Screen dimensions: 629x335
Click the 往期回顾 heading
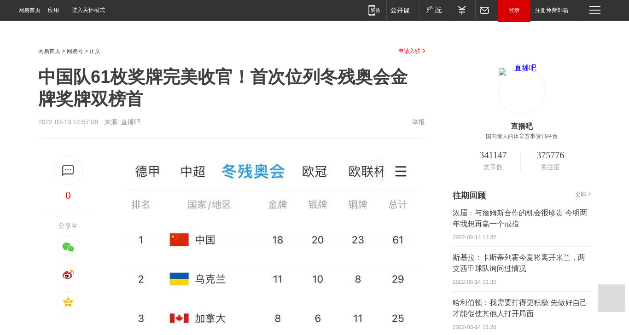pyautogui.click(x=469, y=195)
